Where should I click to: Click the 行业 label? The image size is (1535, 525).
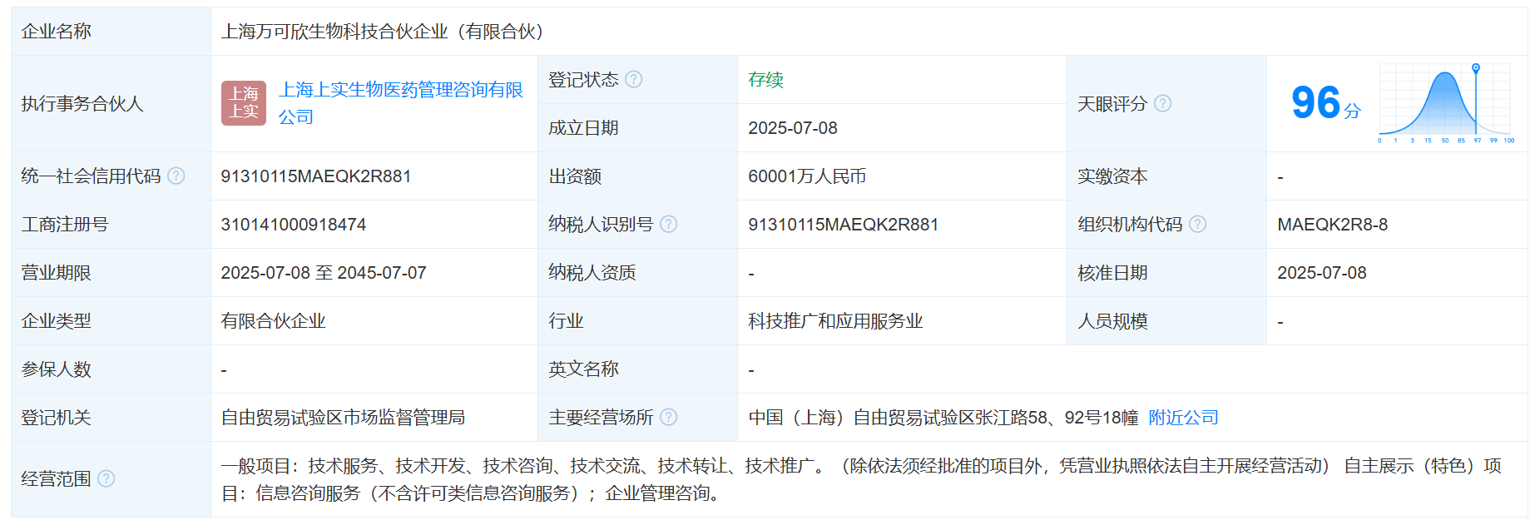(x=566, y=321)
